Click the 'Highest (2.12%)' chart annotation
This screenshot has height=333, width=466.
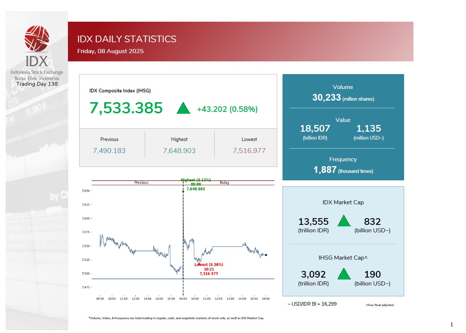pyautogui.click(x=196, y=180)
